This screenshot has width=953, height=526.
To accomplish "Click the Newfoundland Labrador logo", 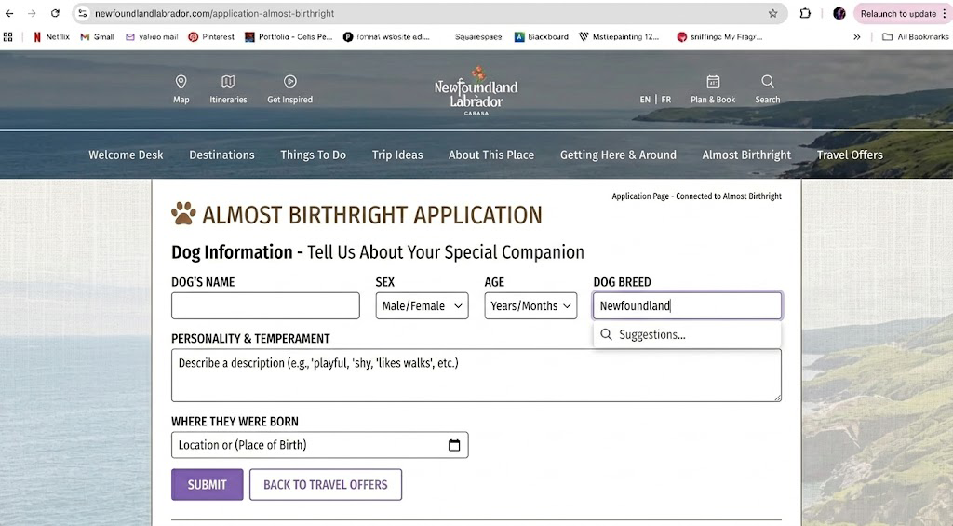I will click(476, 90).
